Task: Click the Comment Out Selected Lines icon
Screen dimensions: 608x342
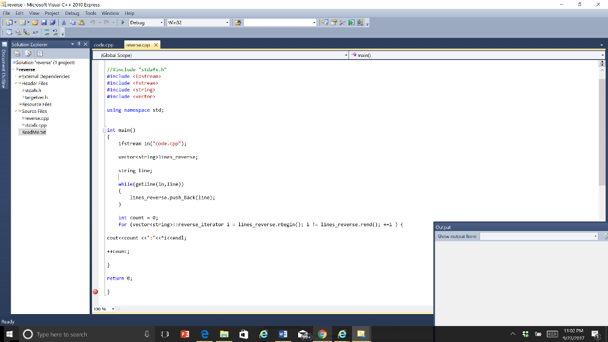Action: click(x=46, y=32)
